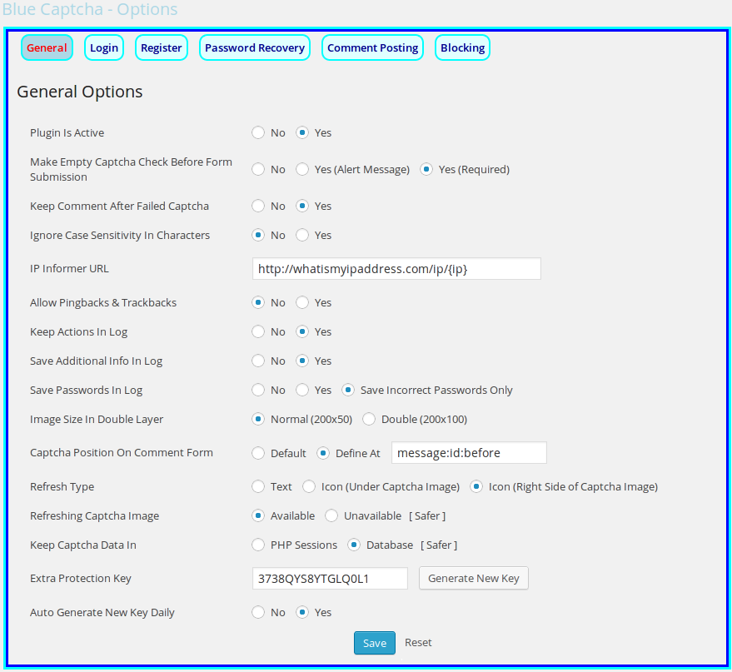Select Define At captcha position

(323, 453)
